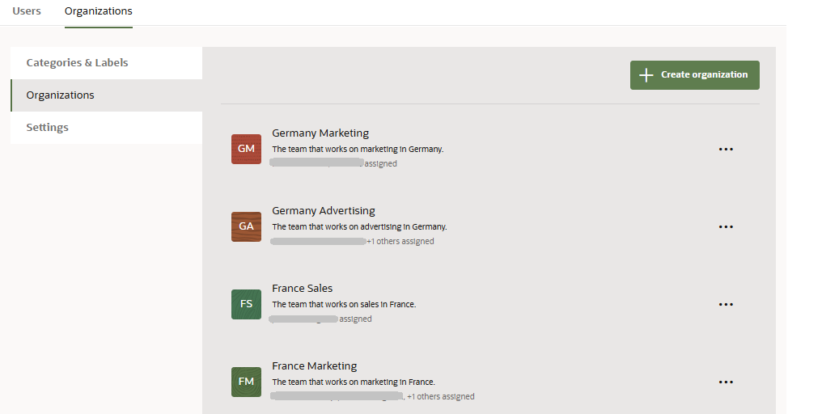
Task: Click the GM Germany Marketing avatar icon
Action: point(246,149)
